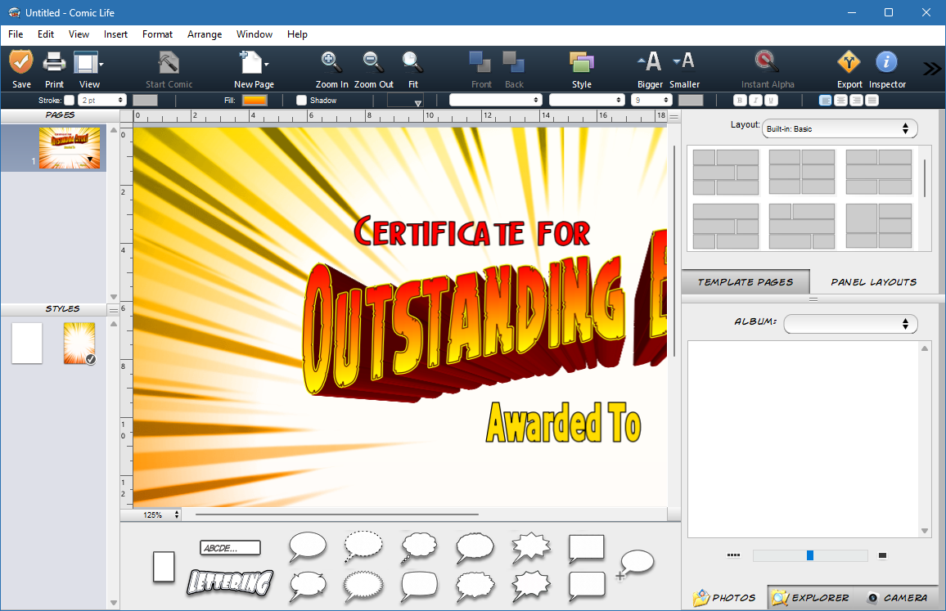Open the Window menu
The width and height of the screenshot is (946, 611).
pyautogui.click(x=254, y=34)
